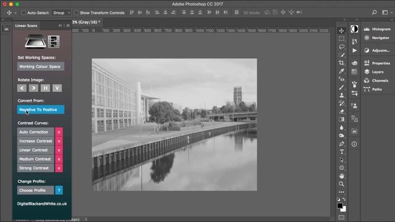395x222 pixels.
Task: Open the Auto-Select Group dropdown
Action: (61, 12)
